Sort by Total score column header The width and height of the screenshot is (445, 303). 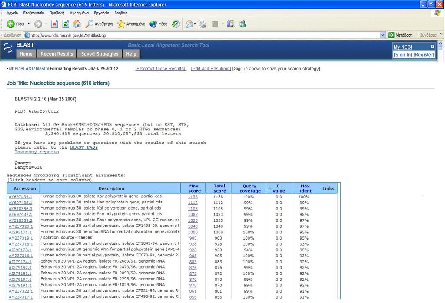pyautogui.click(x=219, y=188)
